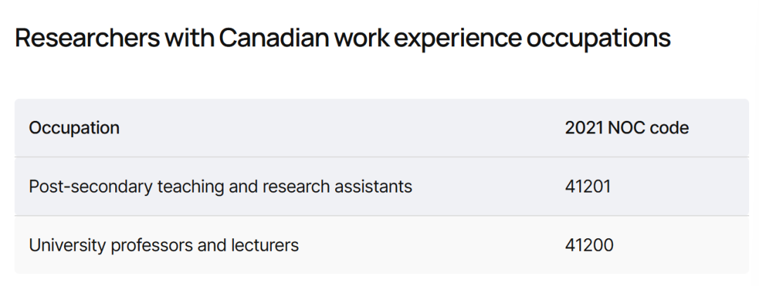
Task: Click NOC code 41201
Action: (x=589, y=186)
